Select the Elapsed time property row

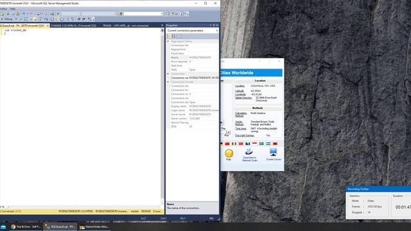pos(194,49)
